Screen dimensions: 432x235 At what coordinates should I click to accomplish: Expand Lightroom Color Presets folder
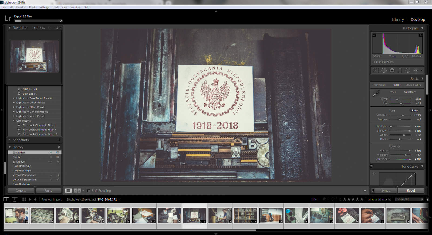click(14, 103)
